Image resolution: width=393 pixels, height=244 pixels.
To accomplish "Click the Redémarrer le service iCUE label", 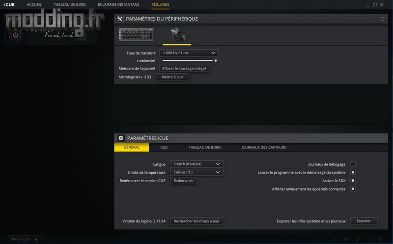I will [142, 181].
